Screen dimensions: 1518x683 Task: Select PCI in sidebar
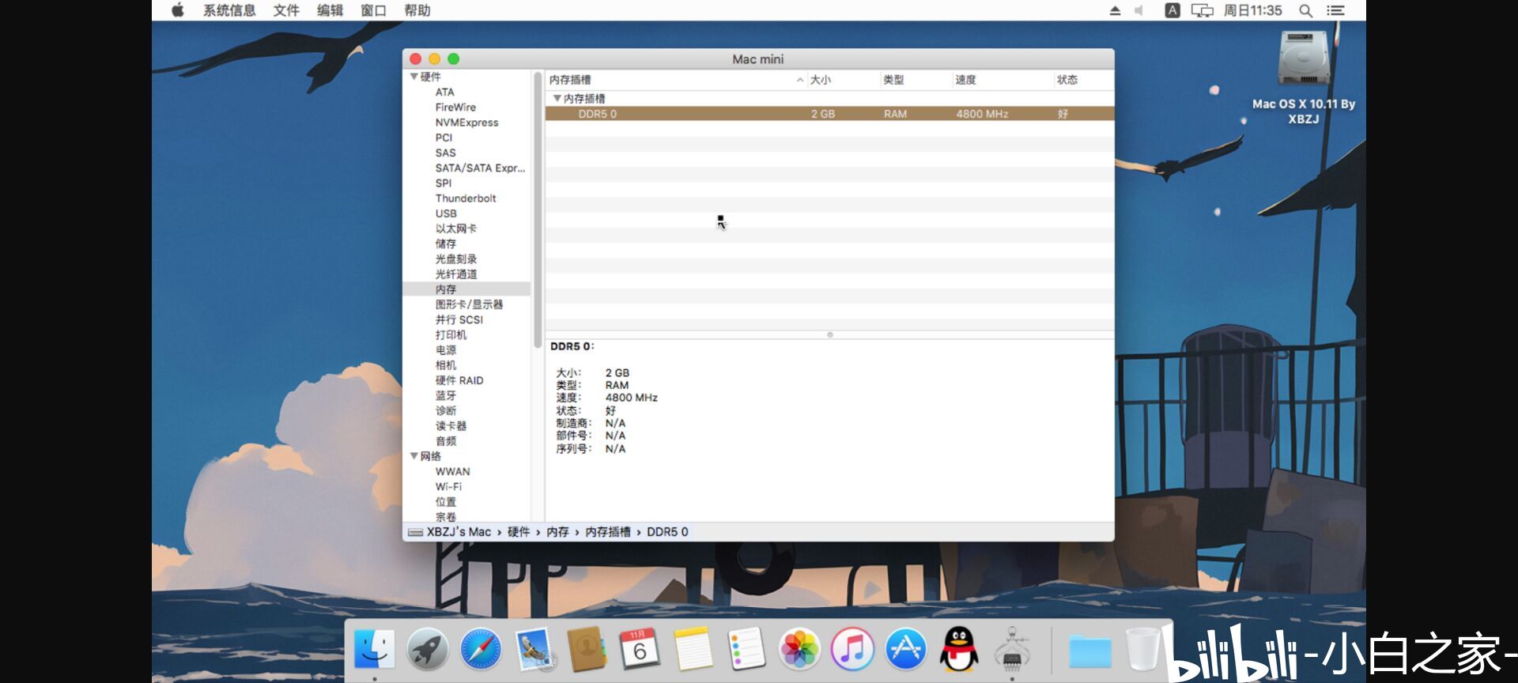[x=444, y=138]
